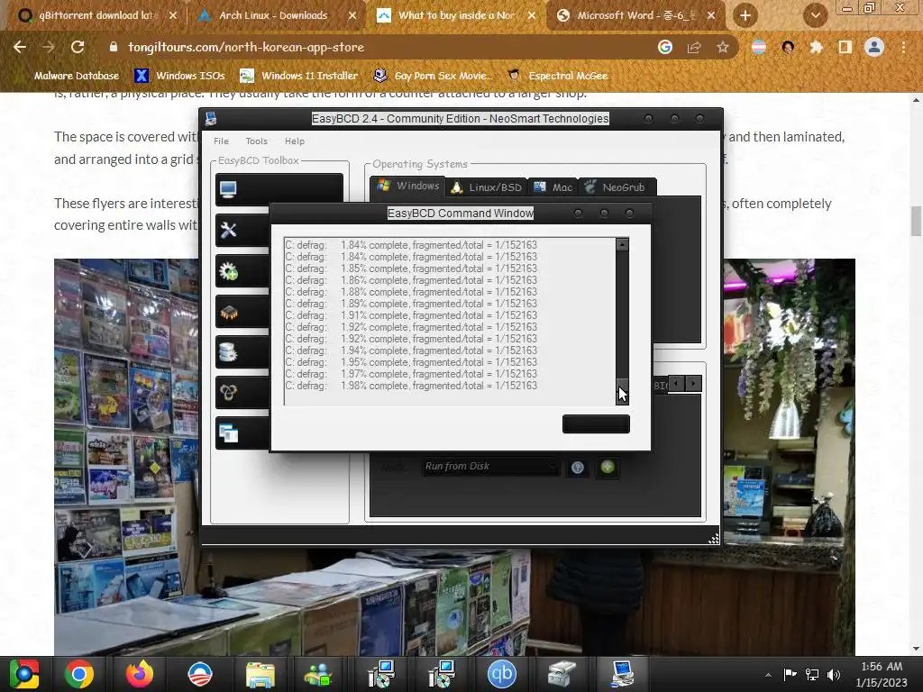Switch to the Mac tab in EasyBCD

point(553,187)
